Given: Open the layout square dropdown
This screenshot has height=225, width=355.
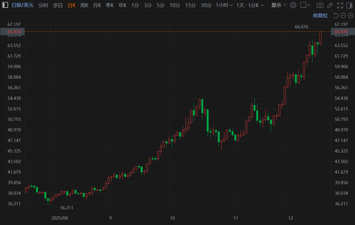Looking at the screenshot, I should [305, 5].
